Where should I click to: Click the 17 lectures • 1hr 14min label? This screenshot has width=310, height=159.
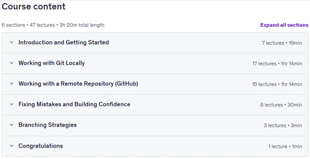coord(277,64)
